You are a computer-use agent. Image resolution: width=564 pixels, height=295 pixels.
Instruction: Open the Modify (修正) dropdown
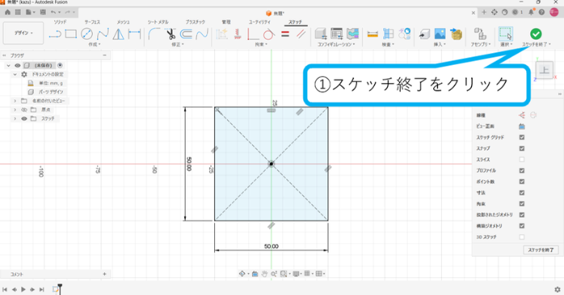(178, 44)
